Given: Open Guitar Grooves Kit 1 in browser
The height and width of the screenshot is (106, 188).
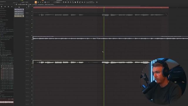Looking at the screenshot, I should [x=6, y=52].
